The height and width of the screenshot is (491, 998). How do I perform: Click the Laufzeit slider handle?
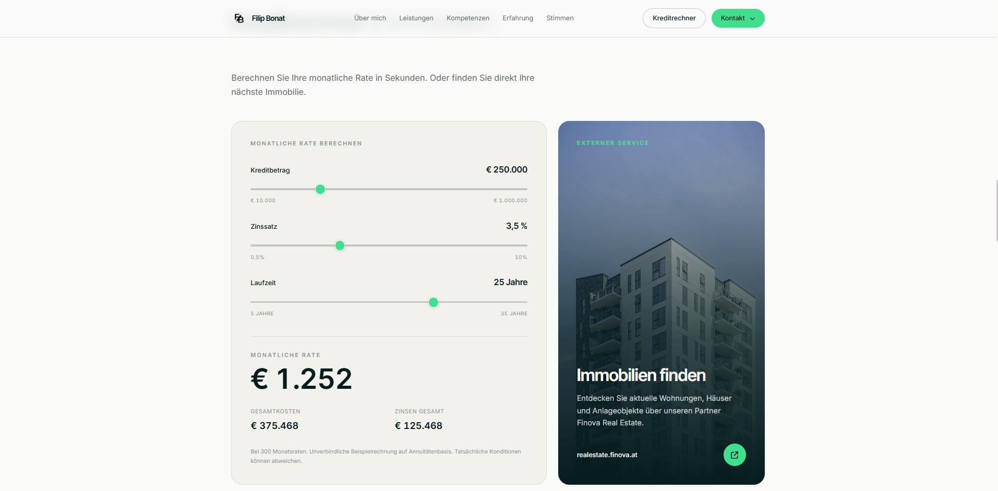[433, 302]
